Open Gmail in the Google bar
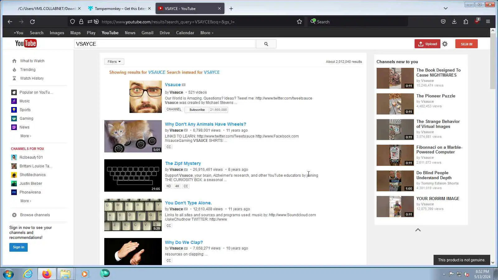 point(148,33)
